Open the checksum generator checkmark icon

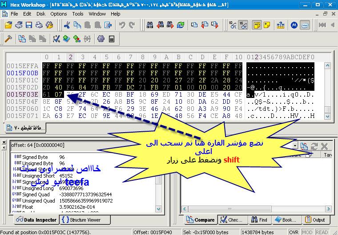click(x=56, y=39)
